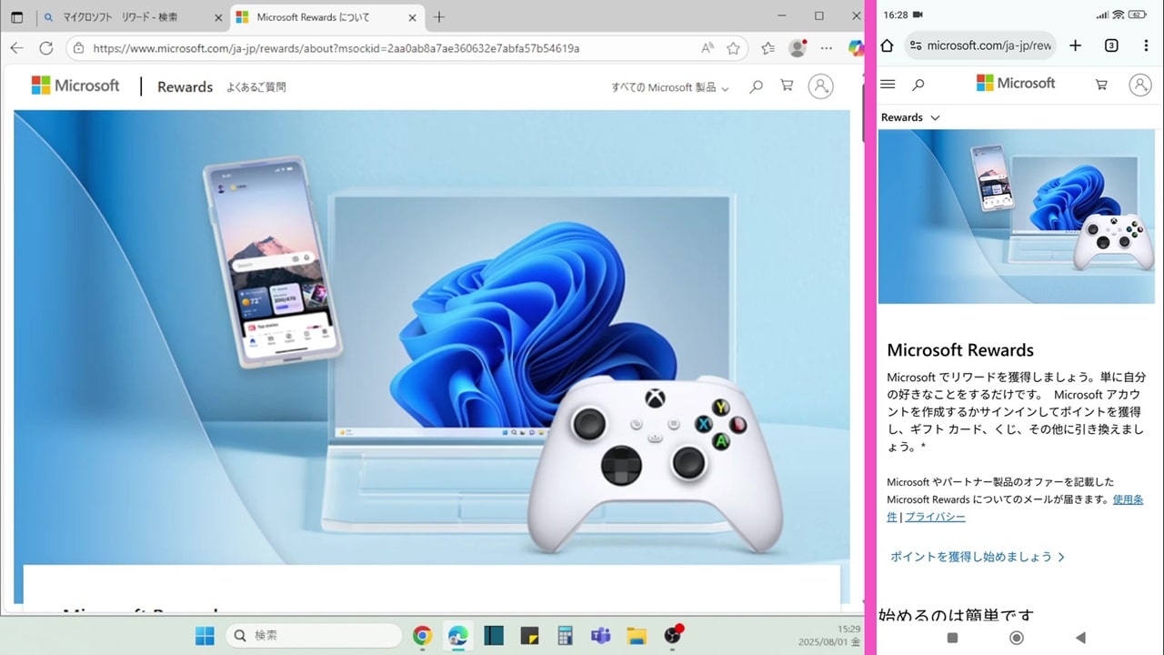
Task: Open Edge tab actions menu icon
Action: tap(16, 17)
